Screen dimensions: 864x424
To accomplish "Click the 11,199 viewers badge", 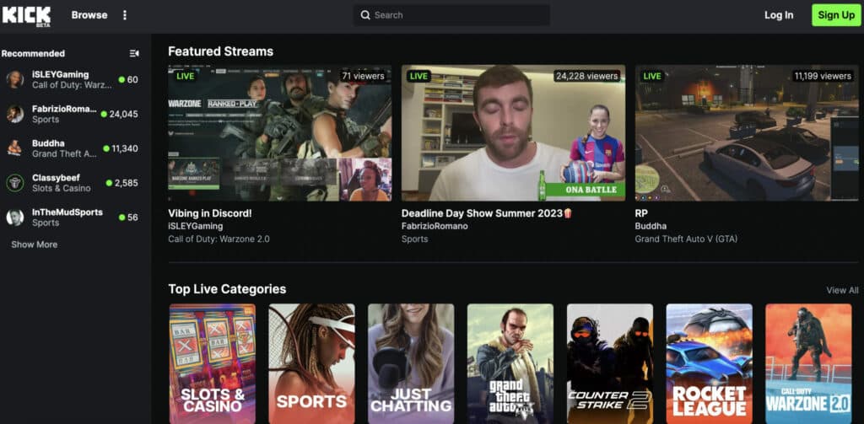I will pyautogui.click(x=823, y=76).
